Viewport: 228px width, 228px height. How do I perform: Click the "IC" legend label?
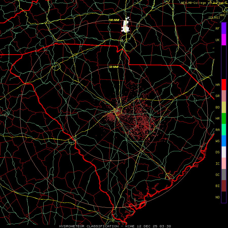[217, 164]
